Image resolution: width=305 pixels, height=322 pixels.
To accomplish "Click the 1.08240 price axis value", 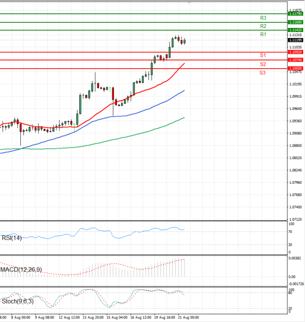I will point(295,170).
